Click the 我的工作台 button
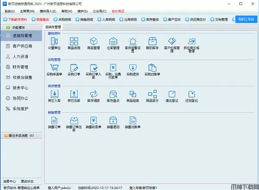 point(246,19)
